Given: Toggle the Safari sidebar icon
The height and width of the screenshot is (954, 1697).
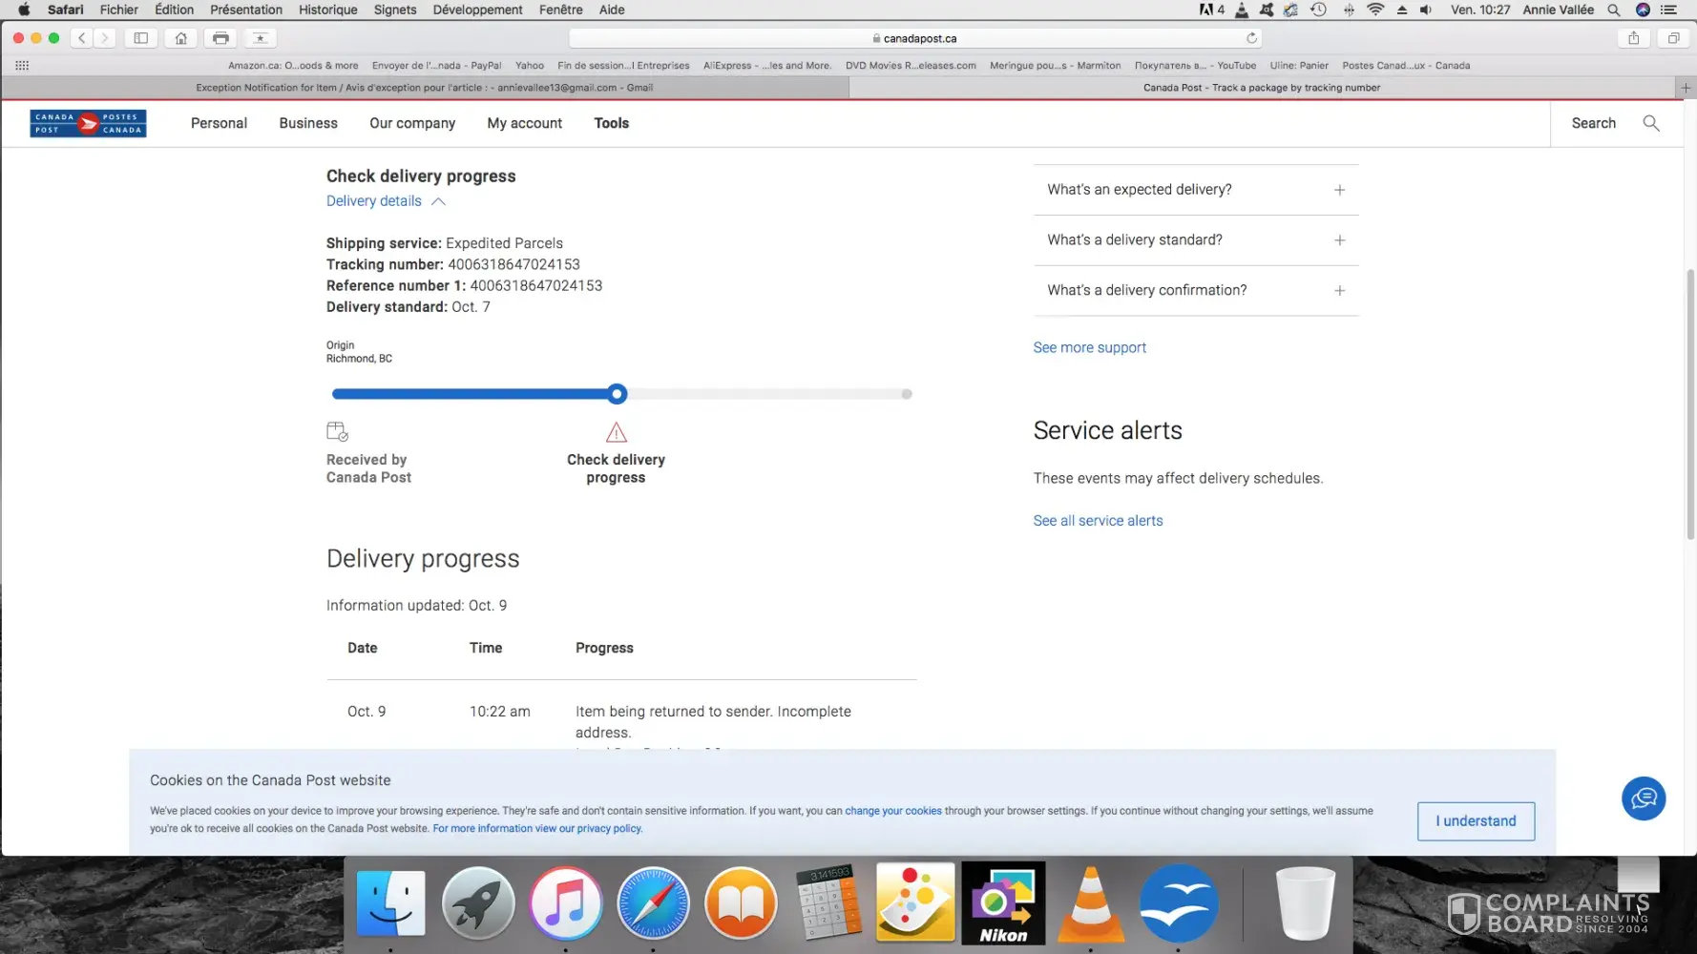Looking at the screenshot, I should 140,38.
